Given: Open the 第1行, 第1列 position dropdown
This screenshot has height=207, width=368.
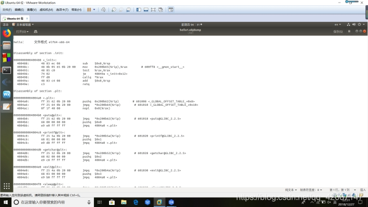Looking at the screenshot, I should 343,190.
